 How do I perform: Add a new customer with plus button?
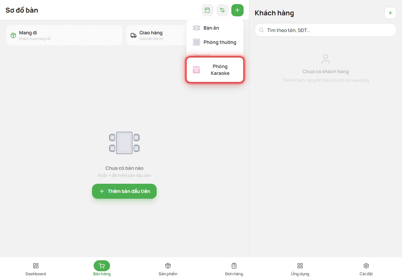tap(390, 13)
